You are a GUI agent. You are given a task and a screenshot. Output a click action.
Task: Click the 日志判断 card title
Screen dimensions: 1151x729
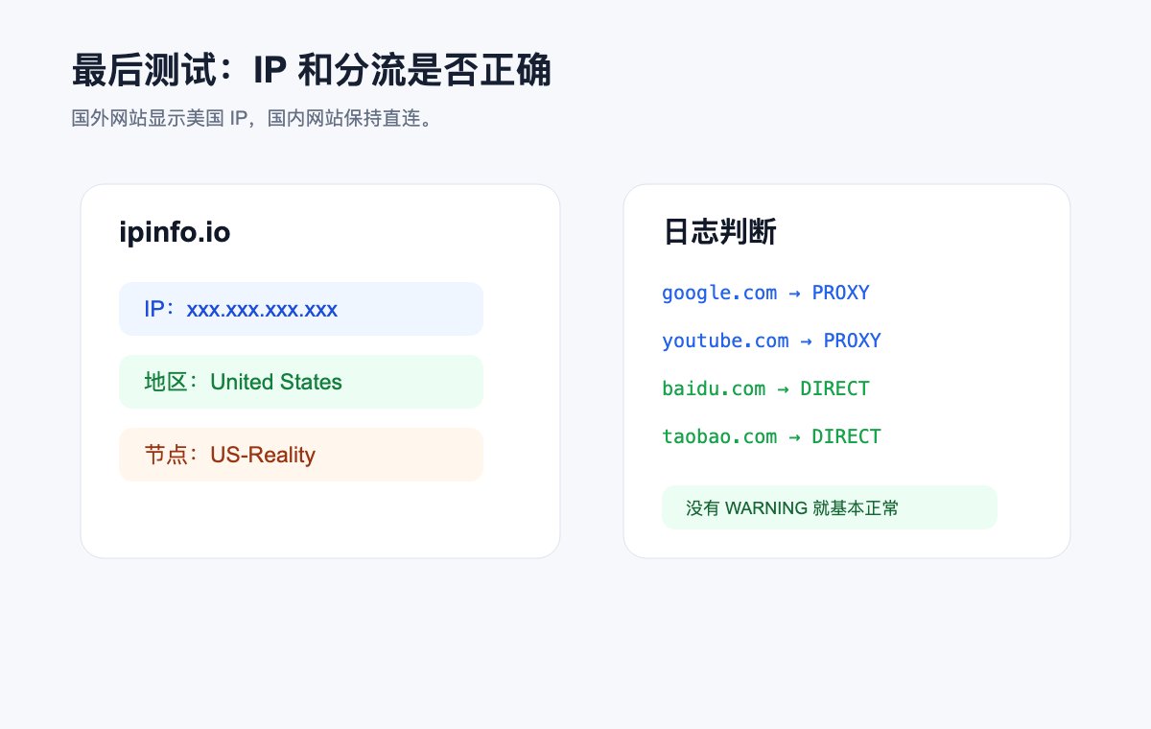(719, 232)
